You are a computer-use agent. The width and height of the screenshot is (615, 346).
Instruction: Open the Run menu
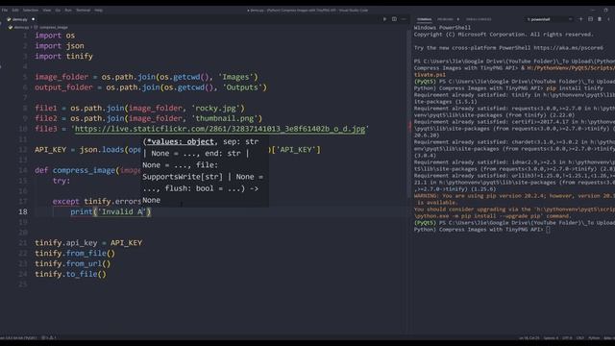(68, 11)
